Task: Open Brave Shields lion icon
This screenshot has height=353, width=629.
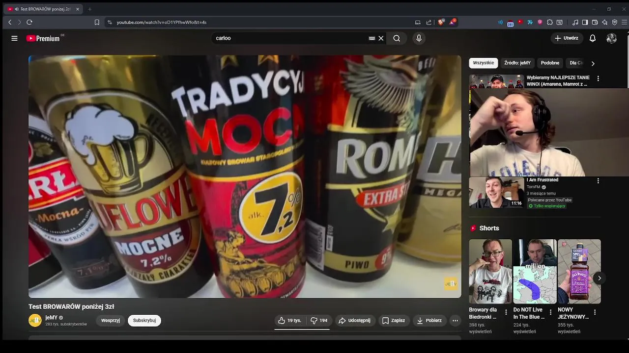Action: point(441,22)
